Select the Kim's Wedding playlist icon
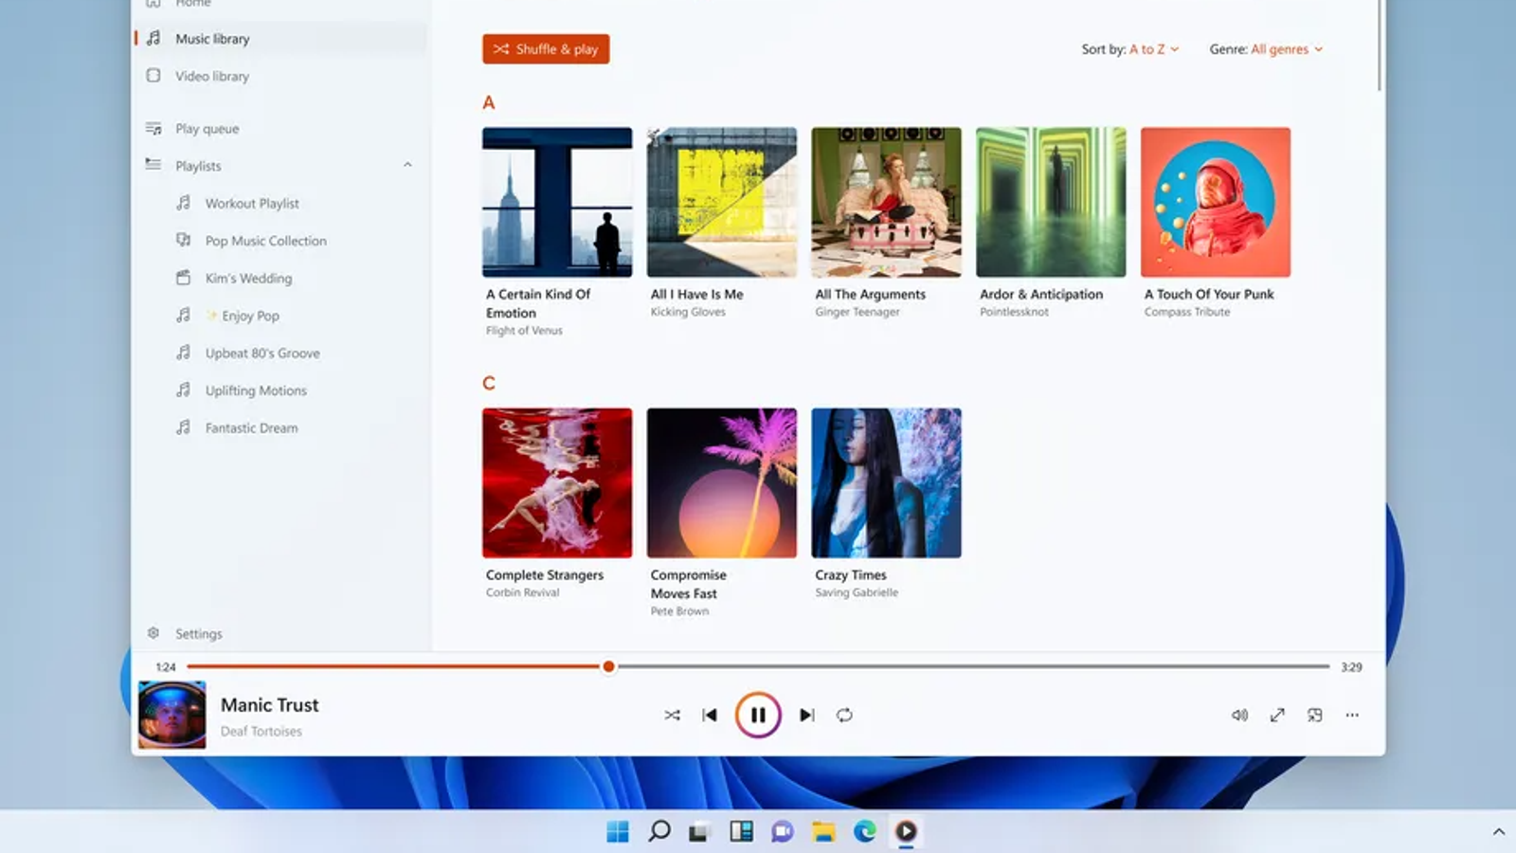This screenshot has height=853, width=1516. pyautogui.click(x=184, y=278)
